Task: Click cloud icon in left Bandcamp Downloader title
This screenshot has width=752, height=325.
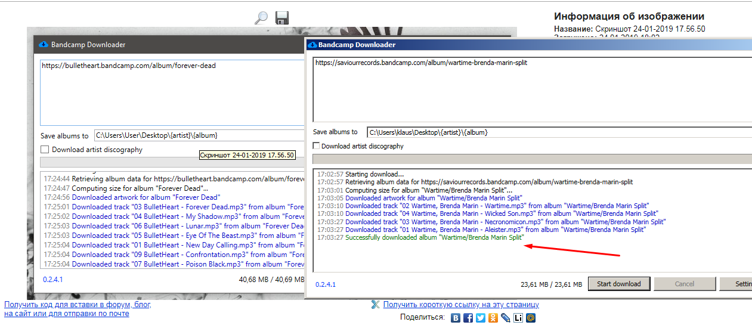Action: [x=43, y=45]
